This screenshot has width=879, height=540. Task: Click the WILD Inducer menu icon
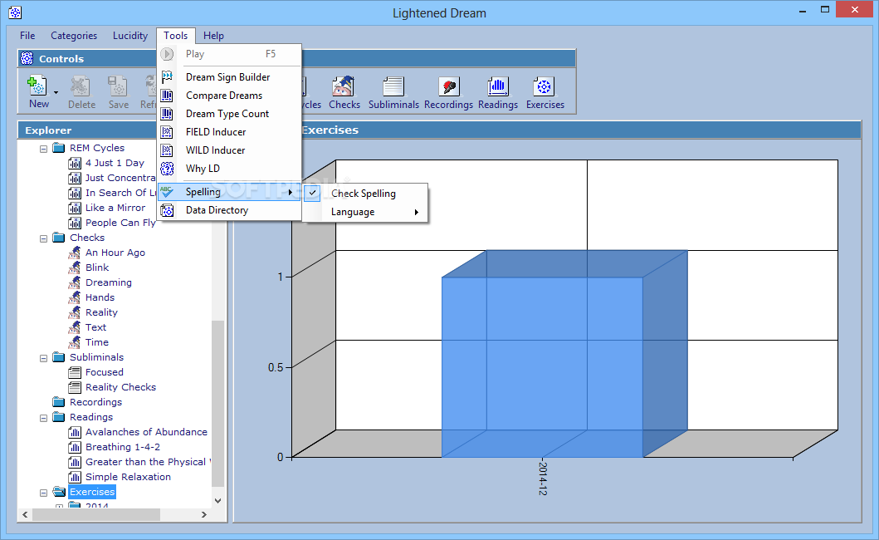[167, 150]
